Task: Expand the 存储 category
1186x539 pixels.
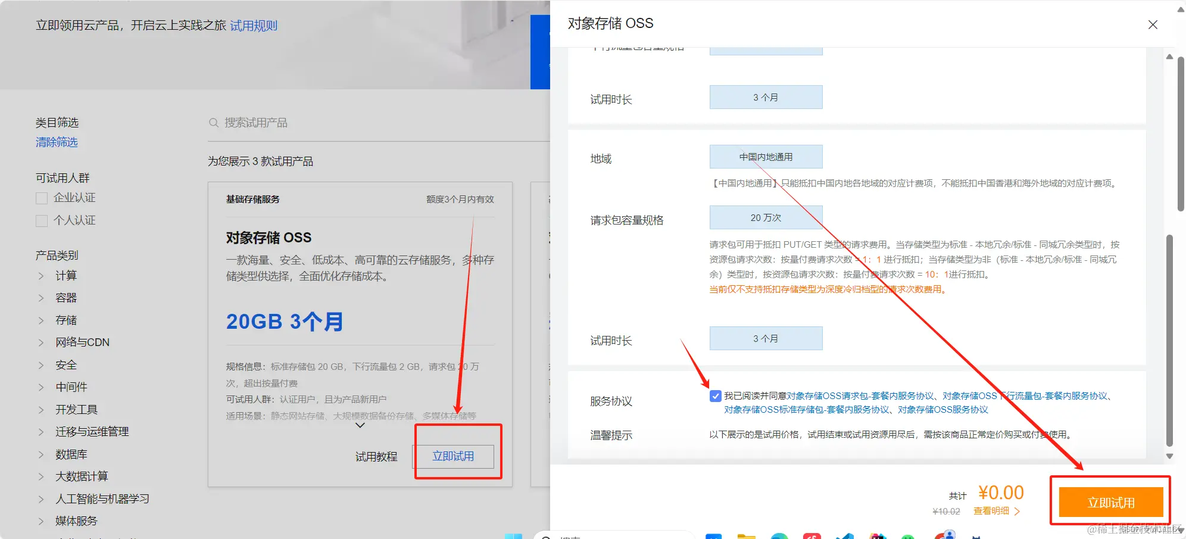Action: pyautogui.click(x=41, y=320)
